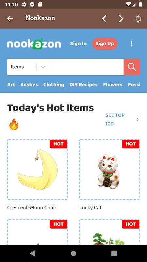
Task: Open the Clothing category
Action: [x=54, y=84]
